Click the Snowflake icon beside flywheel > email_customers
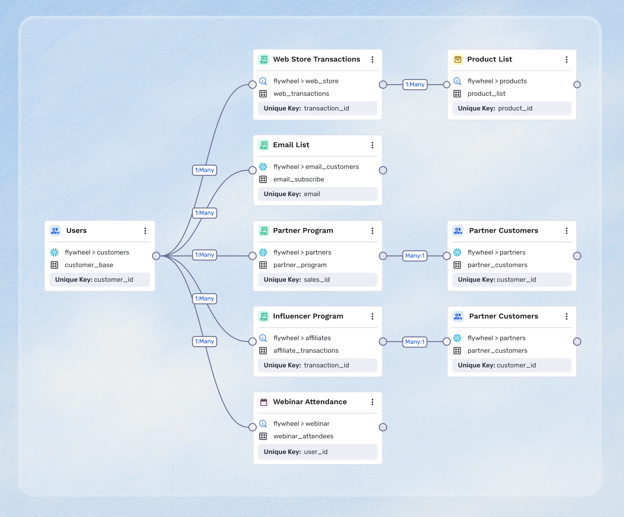The image size is (624, 517). (263, 167)
